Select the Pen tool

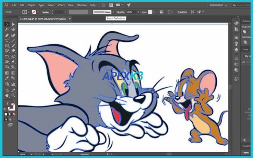coord(7,35)
